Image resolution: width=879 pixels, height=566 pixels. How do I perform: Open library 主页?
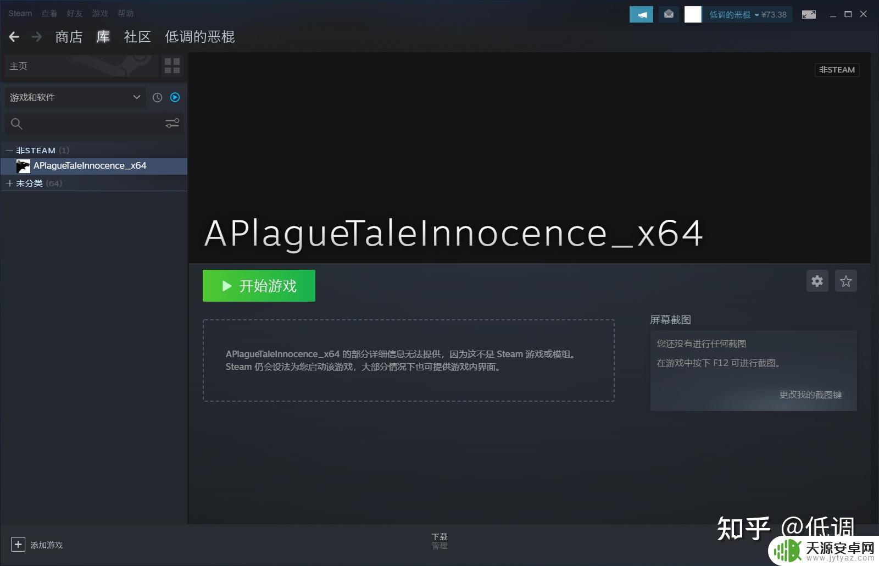pyautogui.click(x=82, y=66)
